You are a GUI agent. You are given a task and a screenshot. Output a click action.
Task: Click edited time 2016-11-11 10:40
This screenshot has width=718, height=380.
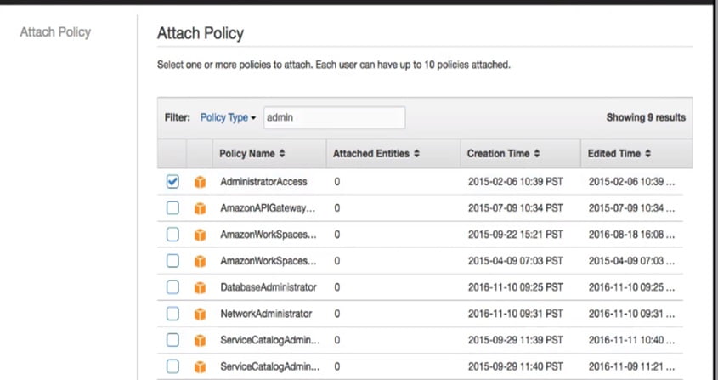[631, 340]
